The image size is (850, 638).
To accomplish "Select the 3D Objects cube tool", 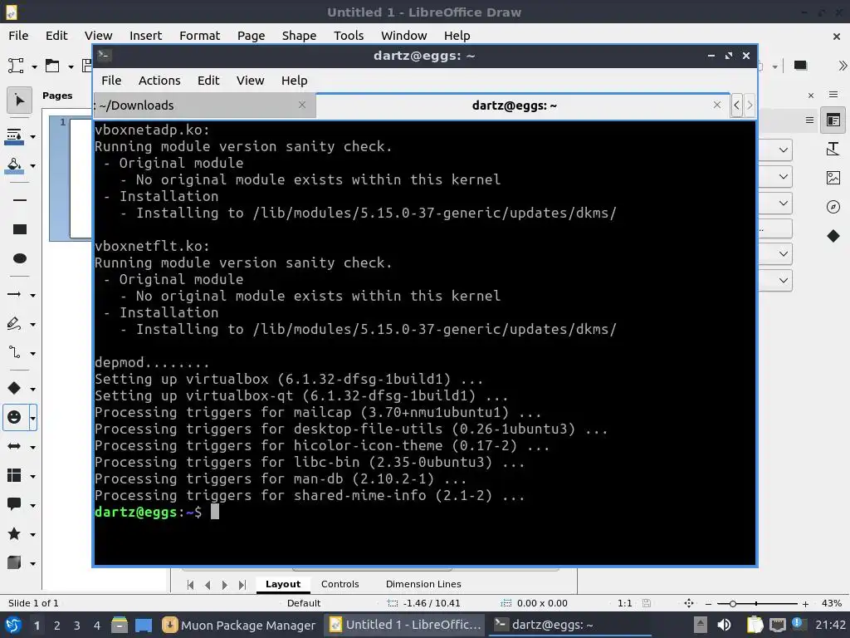I will coord(14,563).
